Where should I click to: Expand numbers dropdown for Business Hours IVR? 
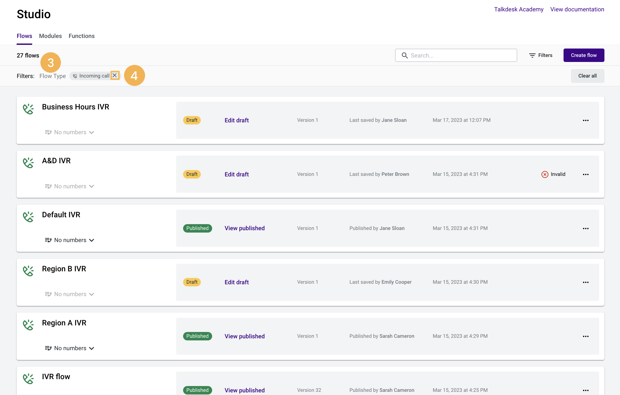pyautogui.click(x=70, y=132)
